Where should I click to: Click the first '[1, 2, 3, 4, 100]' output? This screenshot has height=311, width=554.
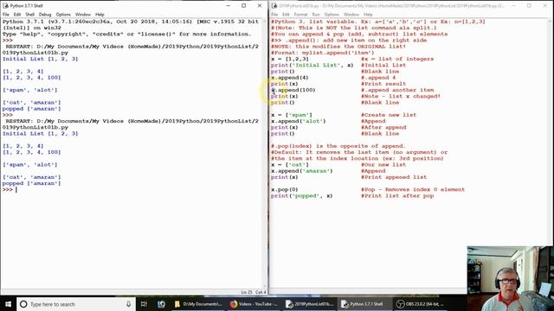[x=31, y=78]
